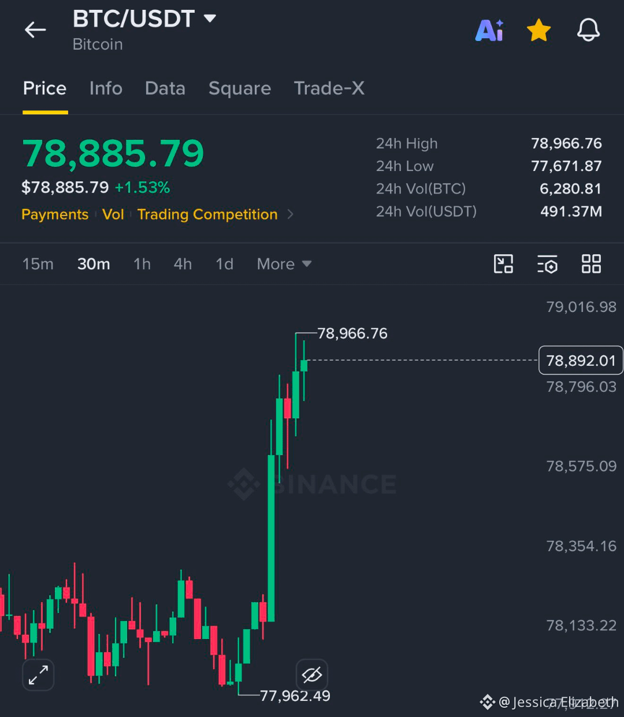Expand the More intervals dropdown
This screenshot has width=624, height=717.
pos(284,264)
